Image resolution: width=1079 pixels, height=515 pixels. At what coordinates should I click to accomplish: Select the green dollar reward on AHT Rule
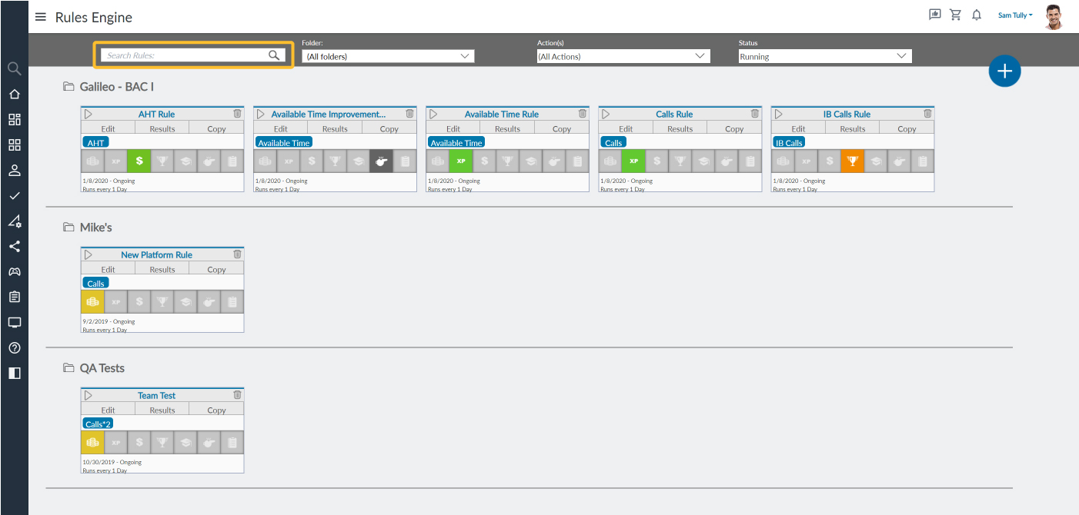(x=139, y=161)
